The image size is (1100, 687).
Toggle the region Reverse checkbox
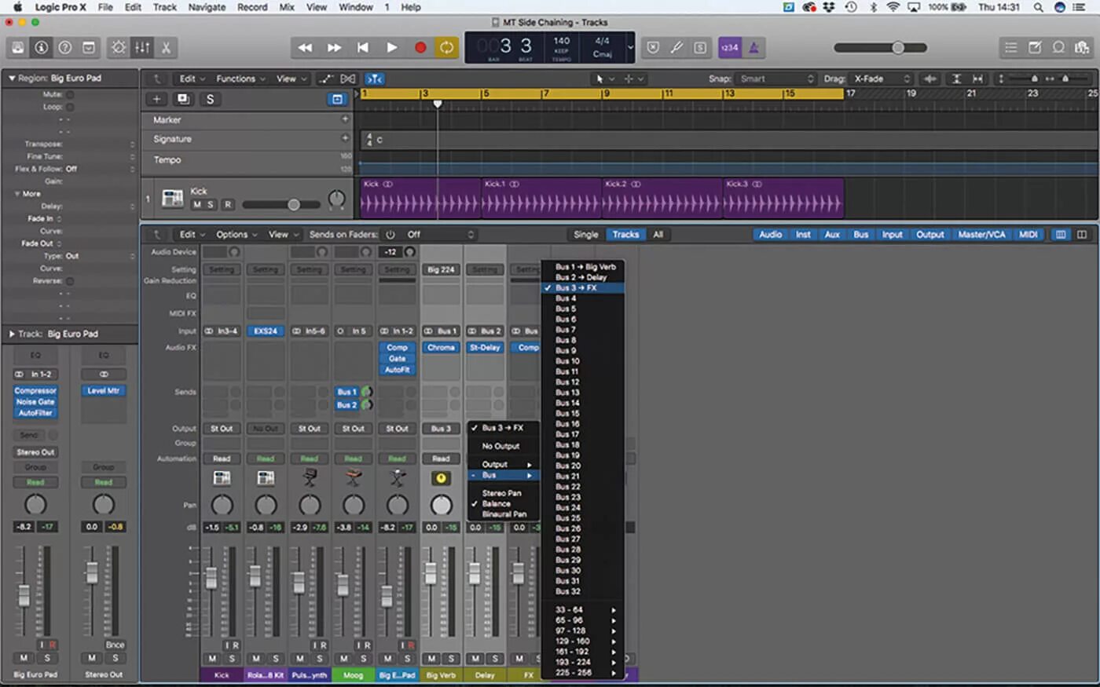[x=70, y=281]
